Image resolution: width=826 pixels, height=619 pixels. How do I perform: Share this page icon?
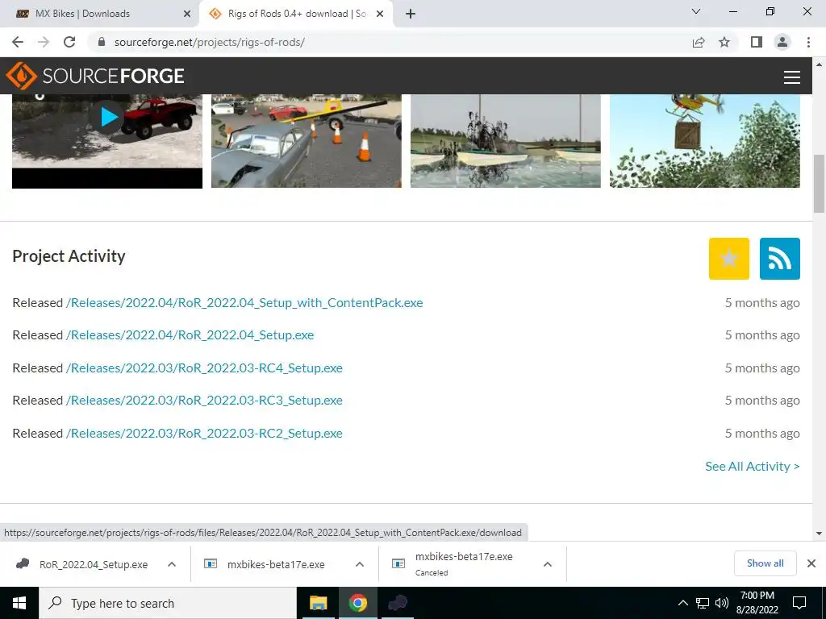click(699, 42)
